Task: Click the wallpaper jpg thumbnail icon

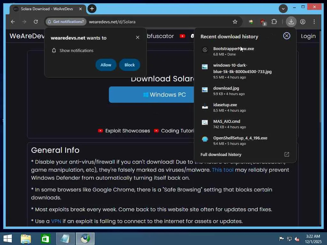Action: coord(205,66)
